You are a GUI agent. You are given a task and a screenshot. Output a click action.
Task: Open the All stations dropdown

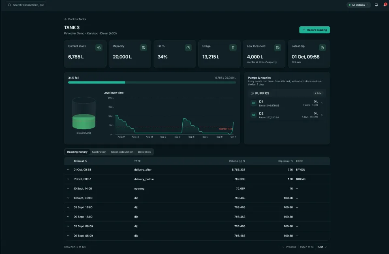pos(359,5)
